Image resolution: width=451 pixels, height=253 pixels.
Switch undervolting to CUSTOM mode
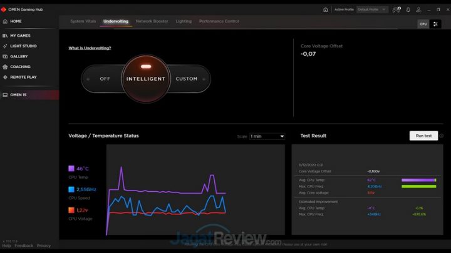click(187, 79)
